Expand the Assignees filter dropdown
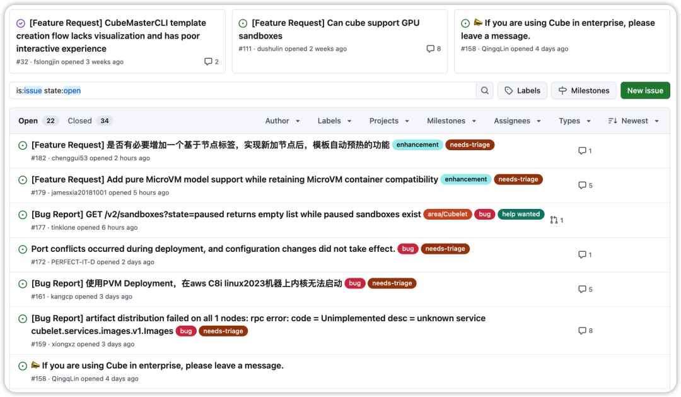 tap(517, 121)
